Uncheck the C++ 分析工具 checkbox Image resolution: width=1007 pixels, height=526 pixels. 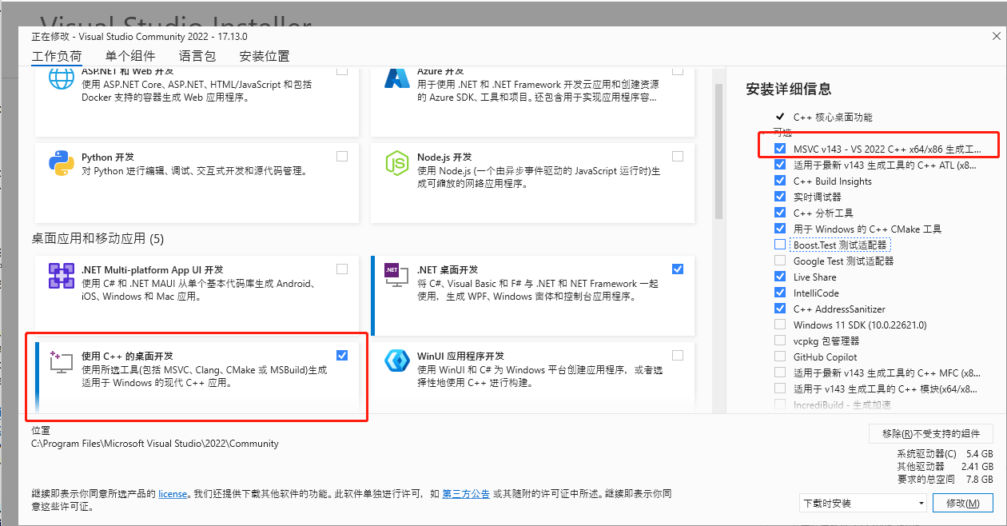(x=780, y=213)
